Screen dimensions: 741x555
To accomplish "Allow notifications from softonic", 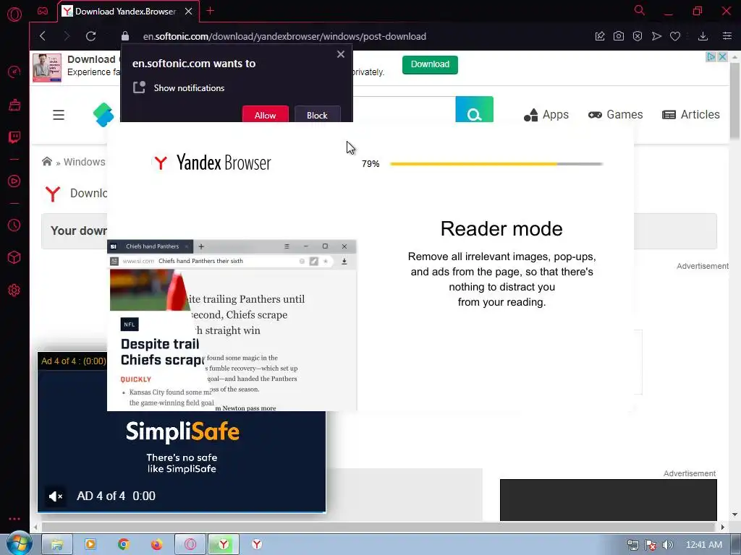I will point(265,115).
